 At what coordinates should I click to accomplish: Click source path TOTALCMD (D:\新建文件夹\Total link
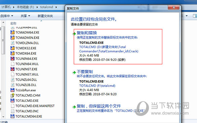coord(103,47)
